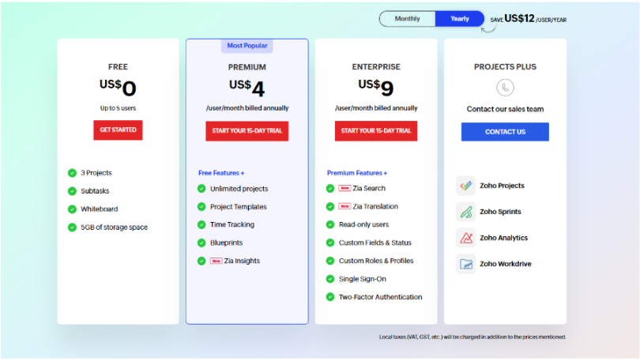Viewport: 640px width, 361px height.
Task: Click the Single Sign-On feature text
Action: (363, 279)
